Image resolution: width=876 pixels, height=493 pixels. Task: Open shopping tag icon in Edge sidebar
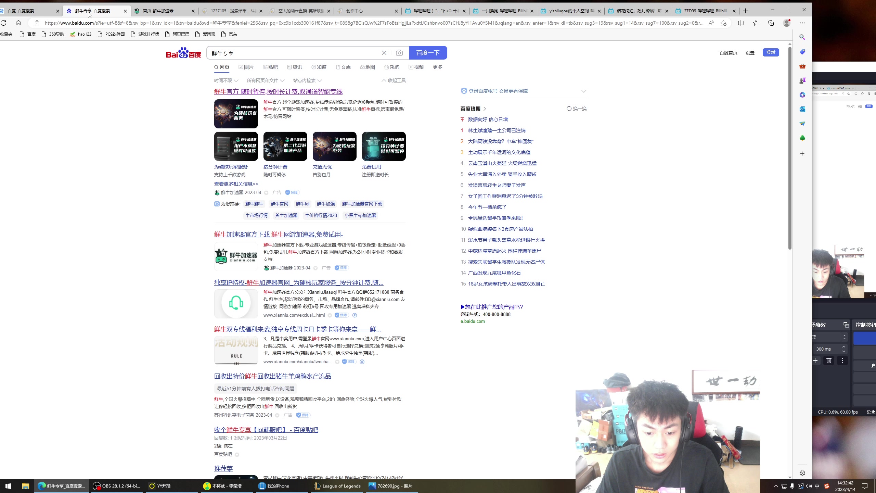point(802,52)
